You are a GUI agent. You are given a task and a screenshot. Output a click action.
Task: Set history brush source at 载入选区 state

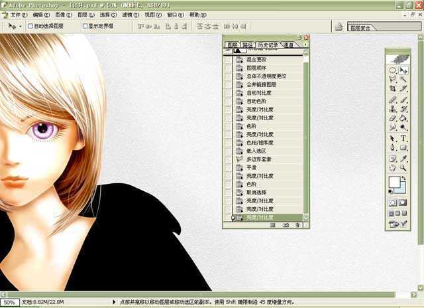click(x=228, y=151)
